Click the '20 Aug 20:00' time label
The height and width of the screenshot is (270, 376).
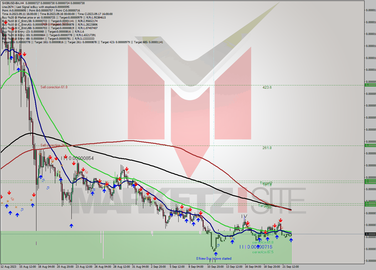coord(65,267)
